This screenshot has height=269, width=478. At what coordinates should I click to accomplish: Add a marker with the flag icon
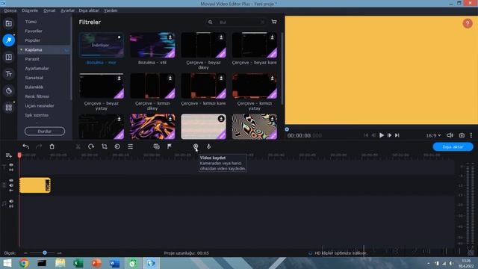click(x=170, y=146)
